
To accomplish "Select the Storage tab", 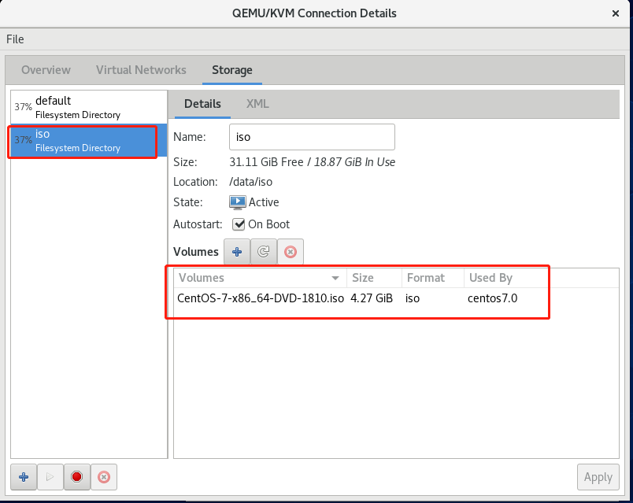I will click(232, 70).
